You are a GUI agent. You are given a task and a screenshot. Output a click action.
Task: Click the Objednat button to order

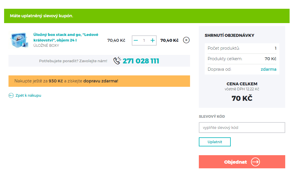click(x=242, y=162)
